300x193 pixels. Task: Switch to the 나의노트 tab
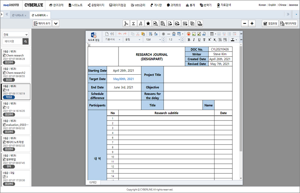[19, 15]
